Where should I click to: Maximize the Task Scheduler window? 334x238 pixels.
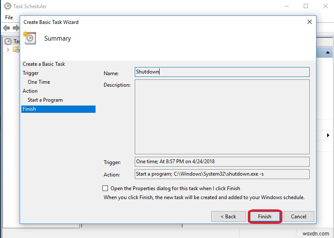306,6
